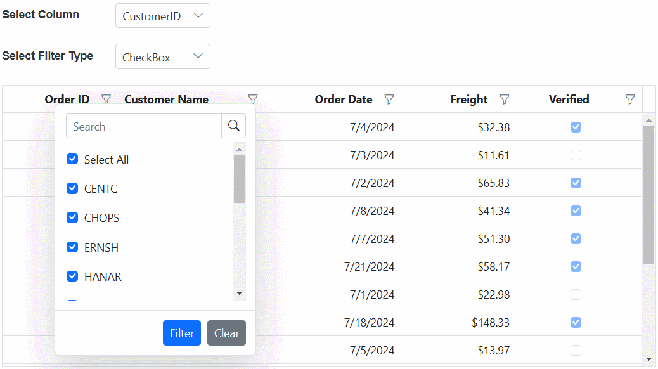The width and height of the screenshot is (658, 369).
Task: Click the search magnifier icon in filter popup
Action: pos(233,126)
